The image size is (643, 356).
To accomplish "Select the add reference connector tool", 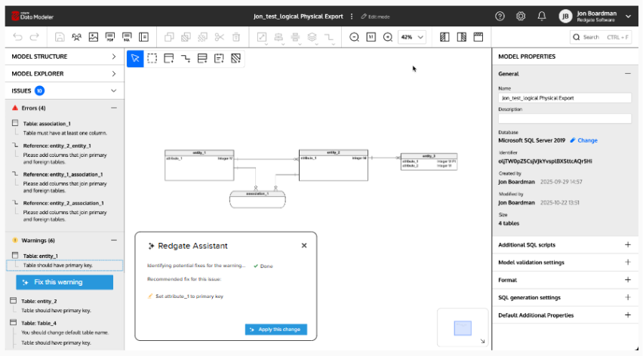I will 186,58.
